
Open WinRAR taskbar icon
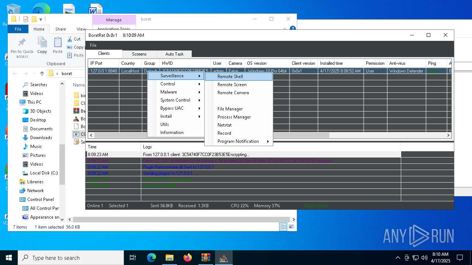(205, 258)
